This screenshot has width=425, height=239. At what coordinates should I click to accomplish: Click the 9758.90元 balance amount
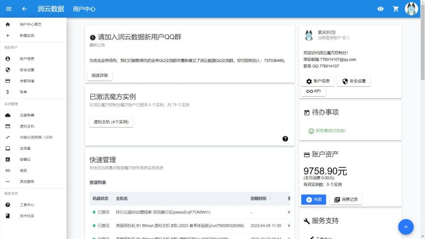coord(325,171)
